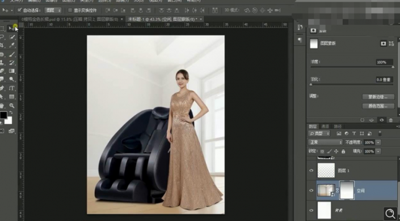Toggle the Auto-Select checkbox
Image resolution: width=400 pixels, height=221 pixels.
pyautogui.click(x=19, y=10)
